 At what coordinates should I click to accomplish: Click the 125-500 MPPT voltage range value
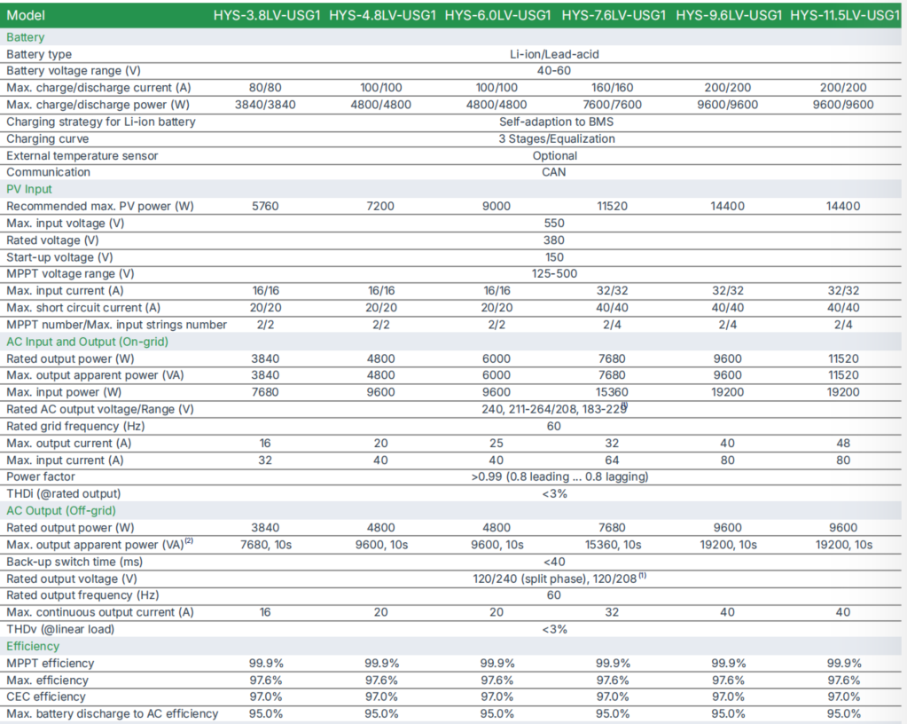[x=554, y=274]
